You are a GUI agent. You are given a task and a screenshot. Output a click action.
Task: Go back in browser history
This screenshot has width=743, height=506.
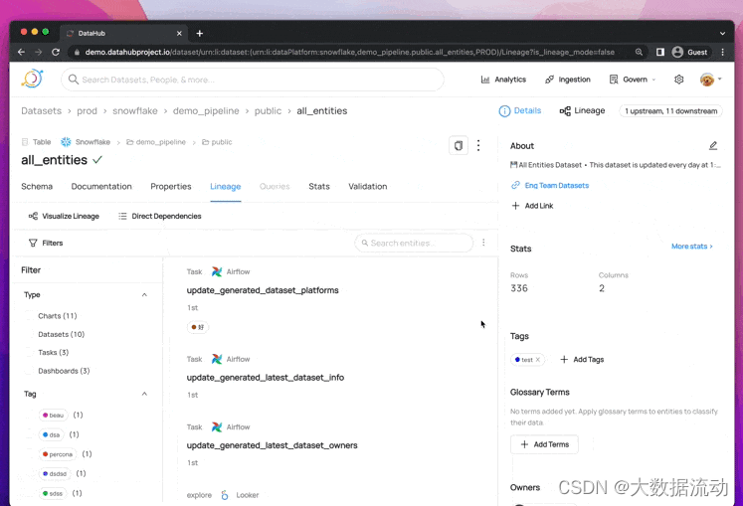point(21,52)
